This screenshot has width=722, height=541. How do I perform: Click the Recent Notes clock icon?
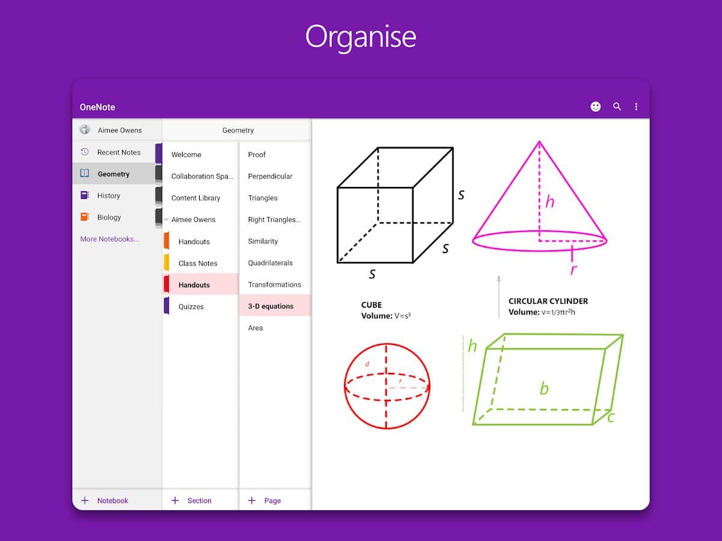(x=85, y=152)
